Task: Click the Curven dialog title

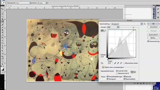Action: click(x=129, y=20)
